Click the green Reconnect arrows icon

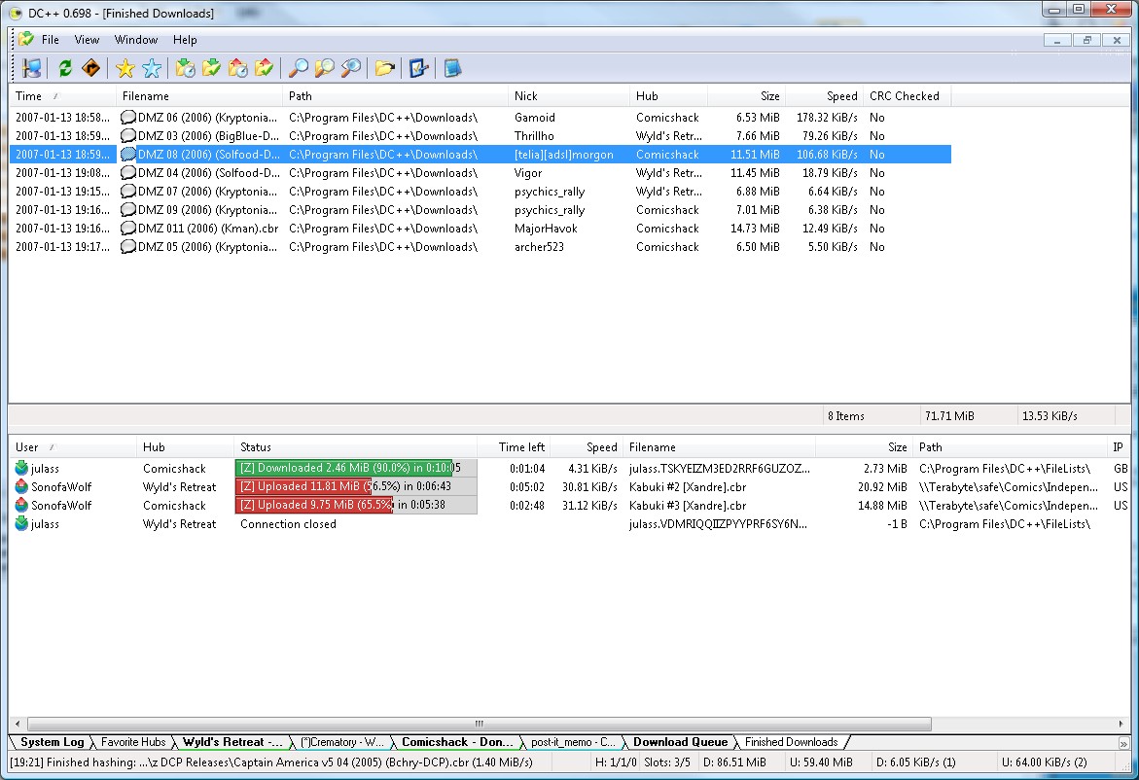point(65,68)
